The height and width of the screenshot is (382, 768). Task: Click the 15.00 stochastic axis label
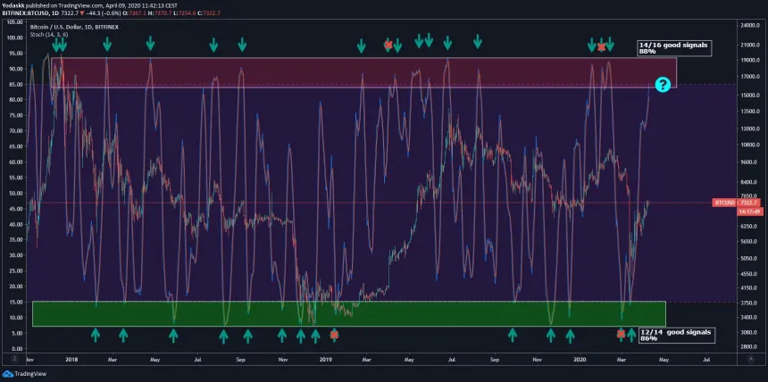click(x=17, y=303)
